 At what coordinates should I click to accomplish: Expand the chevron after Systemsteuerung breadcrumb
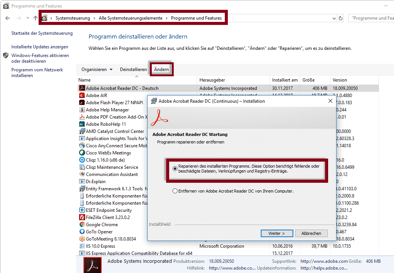pos(94,18)
